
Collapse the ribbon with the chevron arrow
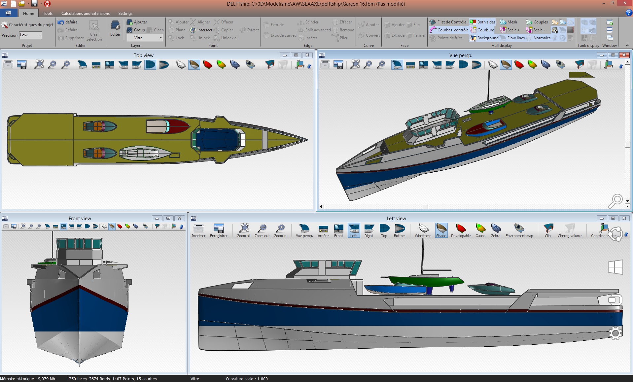coord(627,46)
